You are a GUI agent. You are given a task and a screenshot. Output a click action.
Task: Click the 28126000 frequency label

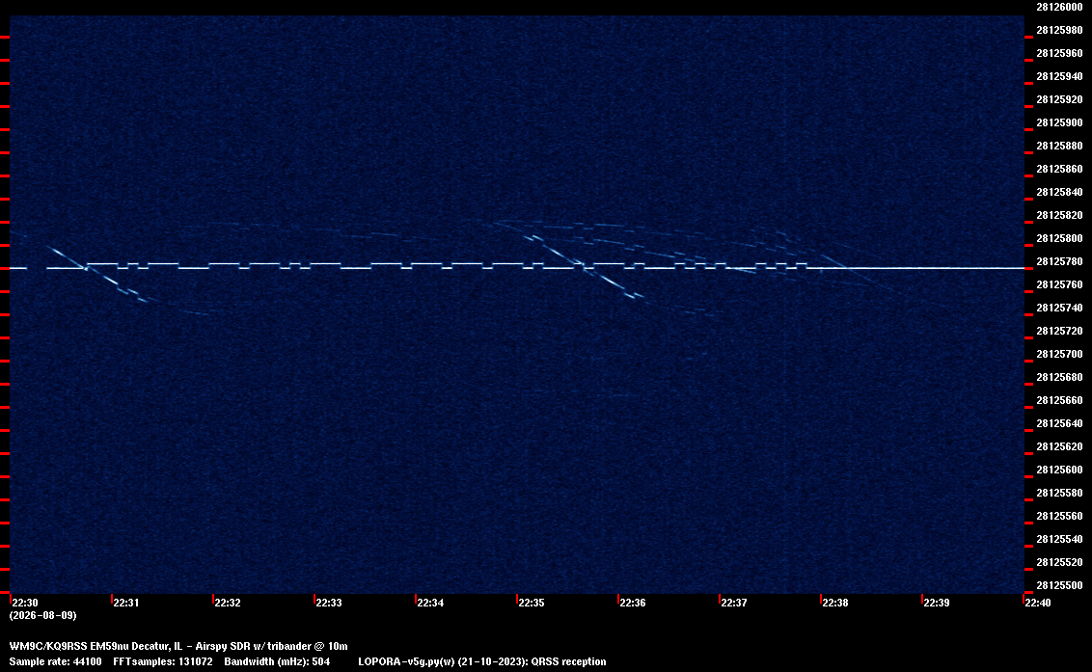tap(1059, 7)
